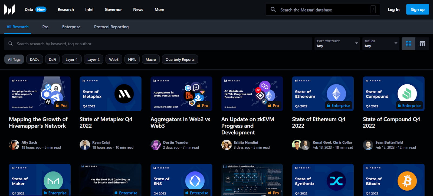Filter by the DAOs tag
Screen dimensions: 433x196
click(35, 59)
